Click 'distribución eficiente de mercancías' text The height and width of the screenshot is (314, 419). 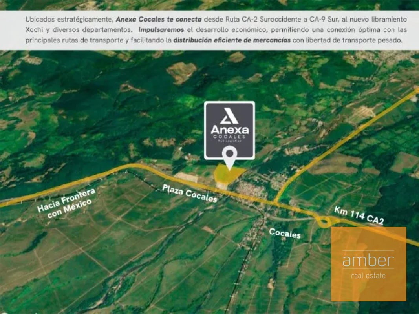point(232,40)
